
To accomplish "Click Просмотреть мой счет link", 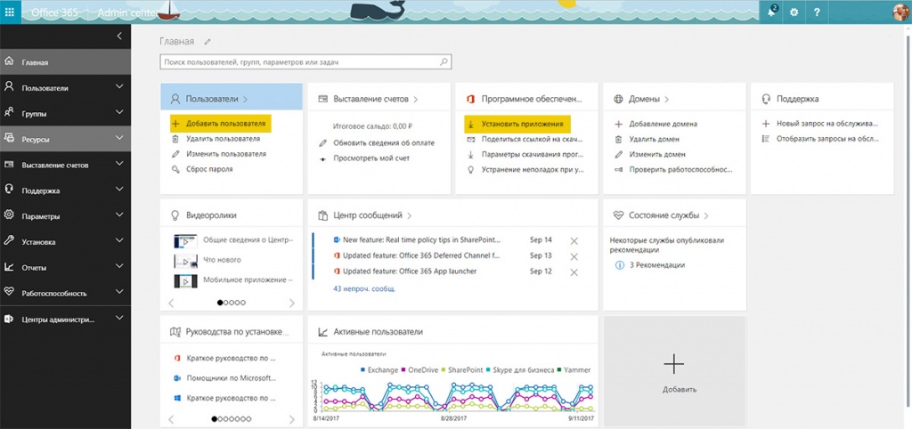I will [x=371, y=158].
